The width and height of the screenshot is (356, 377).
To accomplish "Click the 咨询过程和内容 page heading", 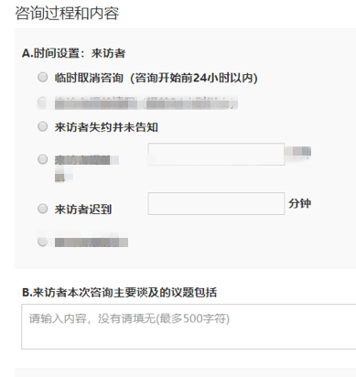I will click(67, 14).
